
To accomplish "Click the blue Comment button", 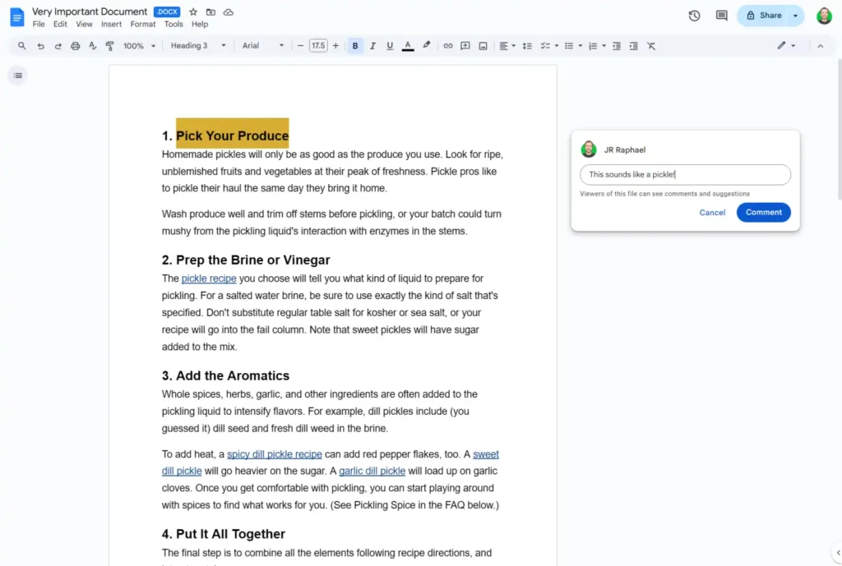I will click(763, 212).
